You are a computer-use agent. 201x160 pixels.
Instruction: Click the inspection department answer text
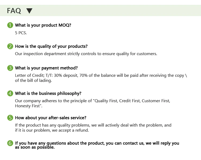tap(86, 54)
